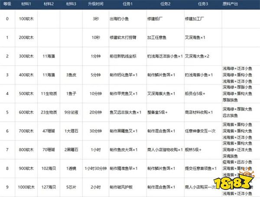Click the '800软木' cell

(26, 150)
